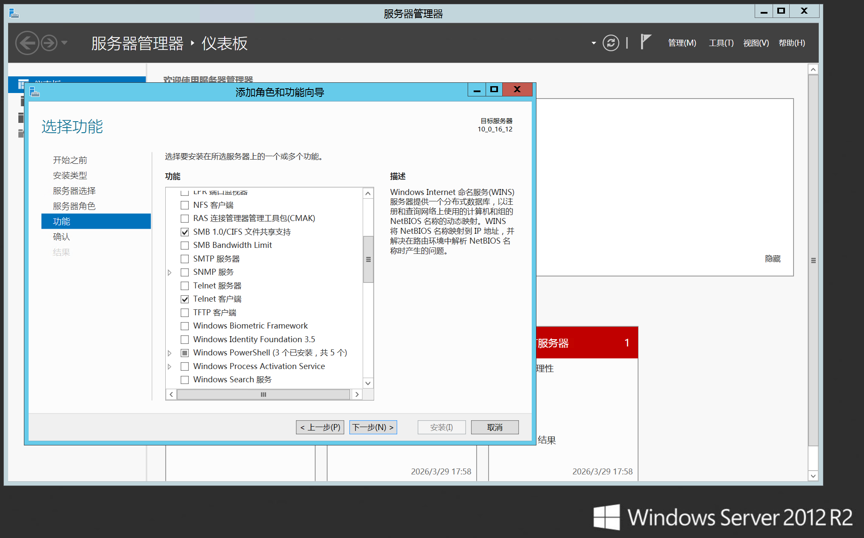Uncheck SMB 1.0/CIFS file sharing support
864x538 pixels.
[x=185, y=232]
